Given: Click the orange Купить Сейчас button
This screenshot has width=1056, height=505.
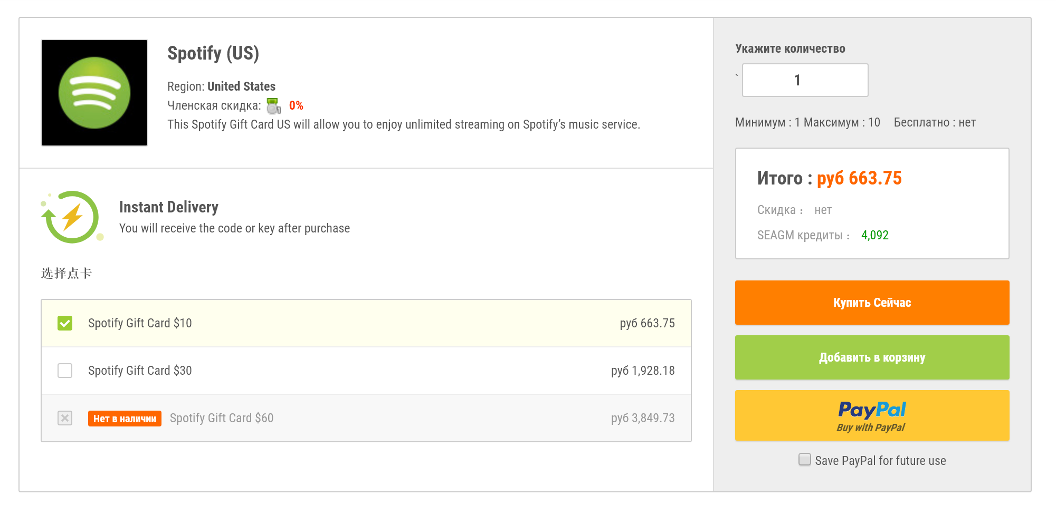Looking at the screenshot, I should pos(872,303).
